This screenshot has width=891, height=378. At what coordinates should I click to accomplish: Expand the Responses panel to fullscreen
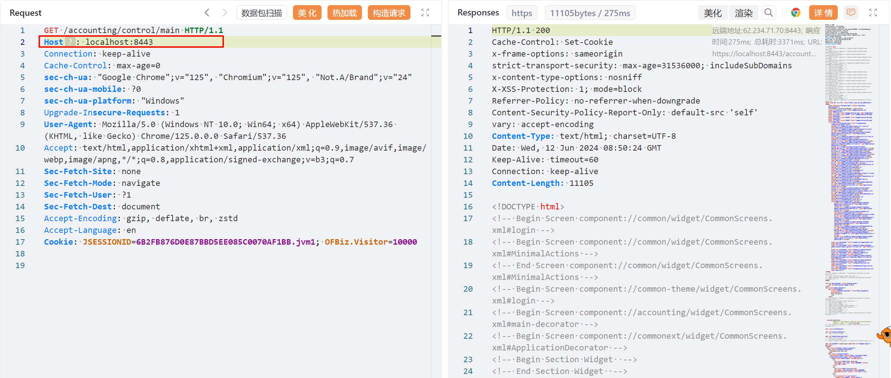[x=873, y=13]
